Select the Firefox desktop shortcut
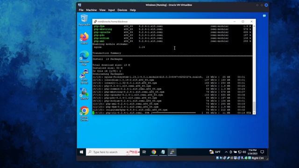 84,38
